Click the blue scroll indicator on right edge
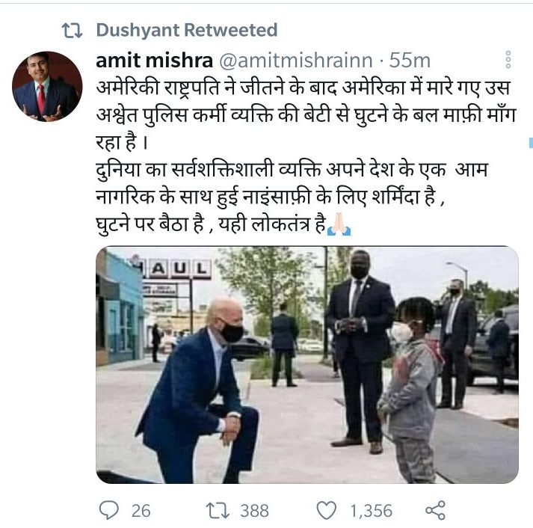533x528 pixels. (530, 141)
